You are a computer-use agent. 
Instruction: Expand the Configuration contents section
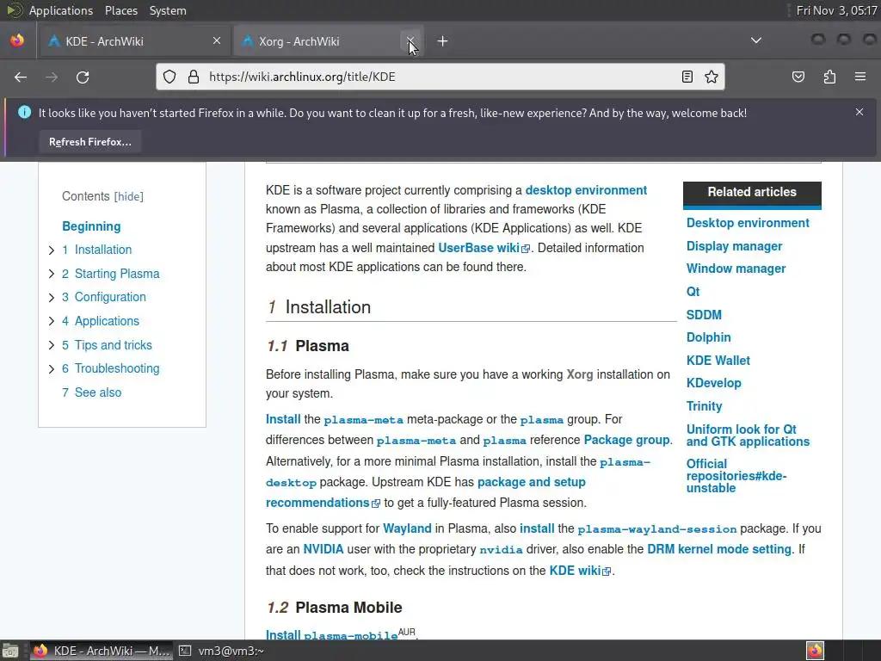(51, 297)
